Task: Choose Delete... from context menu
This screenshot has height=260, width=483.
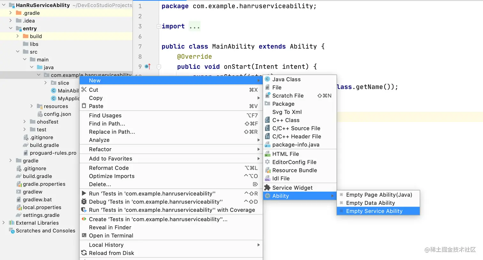Action: (171, 184)
